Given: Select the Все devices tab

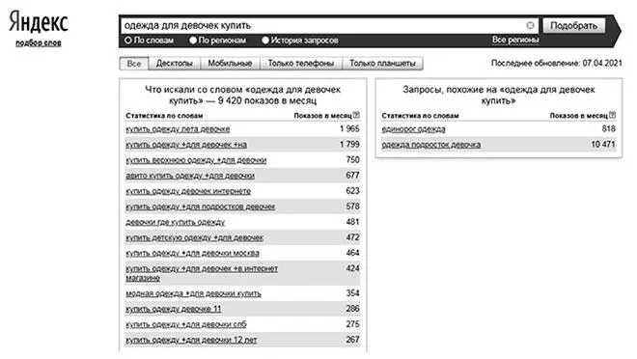Looking at the screenshot, I should tap(134, 64).
